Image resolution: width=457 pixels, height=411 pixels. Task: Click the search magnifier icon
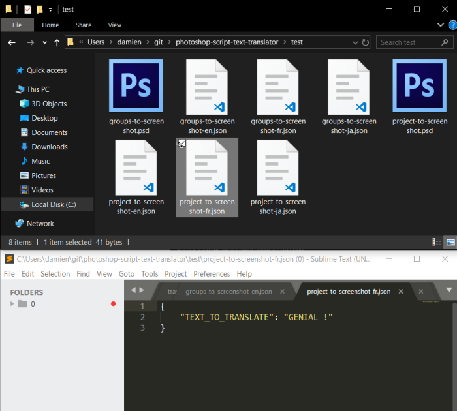tap(445, 42)
